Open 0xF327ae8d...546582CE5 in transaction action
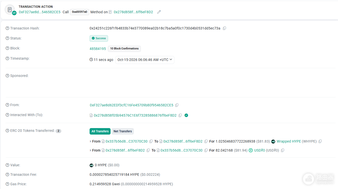Image resolution: width=338 pixels, height=189 pixels. point(40,12)
